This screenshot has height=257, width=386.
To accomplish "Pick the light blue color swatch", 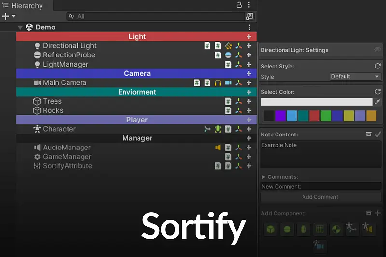I will coord(291,116).
